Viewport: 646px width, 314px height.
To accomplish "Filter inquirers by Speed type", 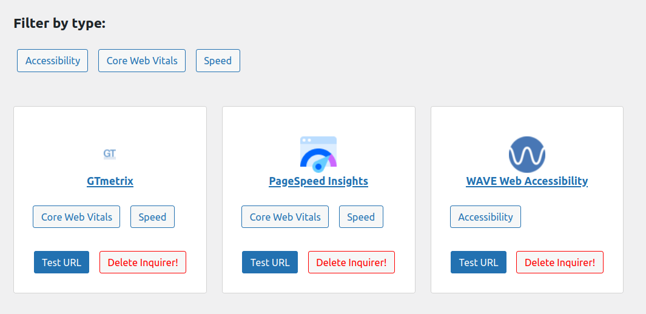I will 218,61.
